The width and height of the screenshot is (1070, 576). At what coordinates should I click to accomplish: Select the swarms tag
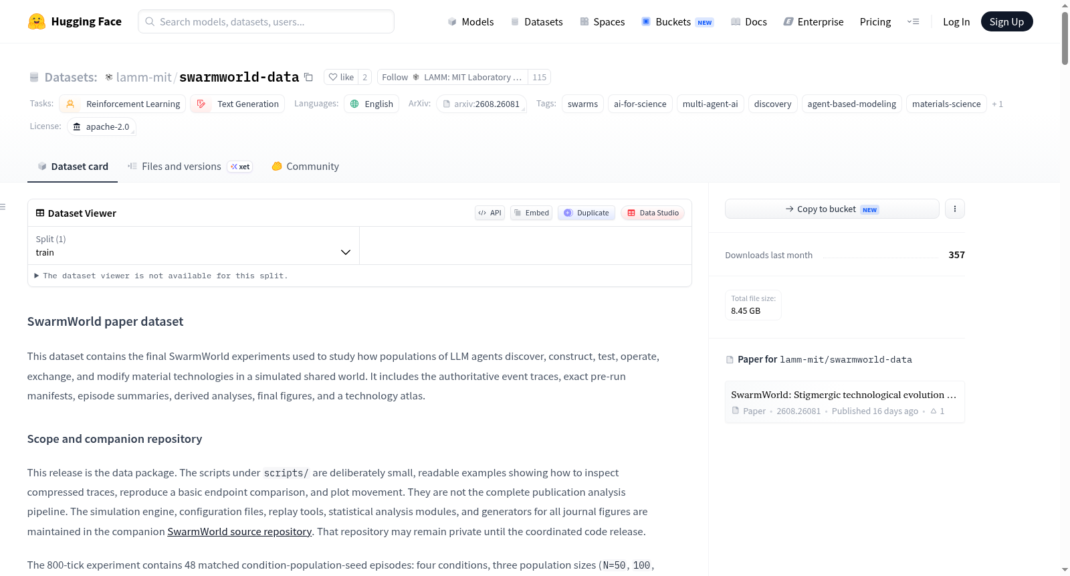(x=583, y=104)
